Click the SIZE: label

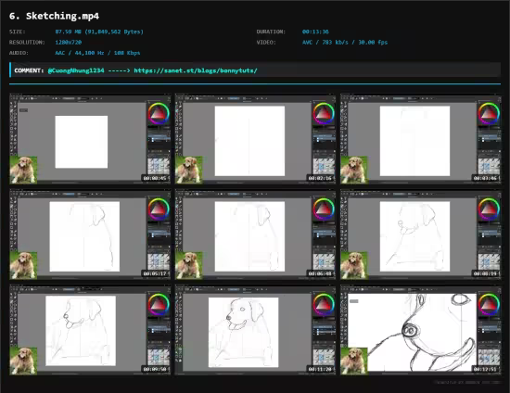tap(18, 32)
